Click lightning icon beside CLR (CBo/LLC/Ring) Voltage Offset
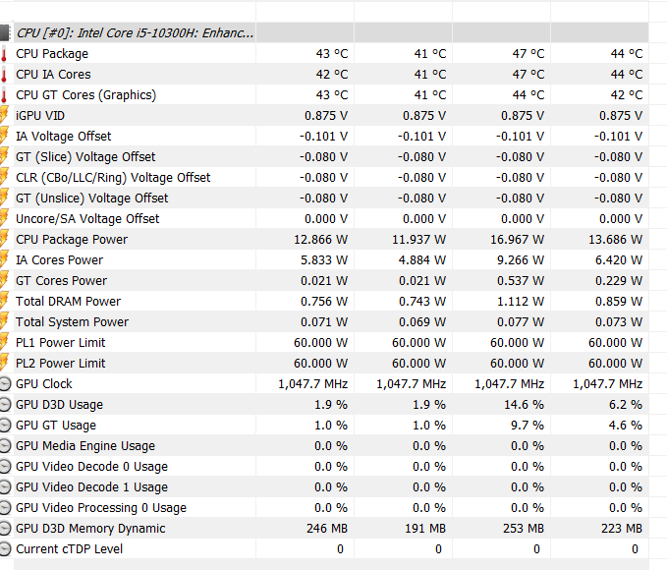 pyautogui.click(x=4, y=178)
